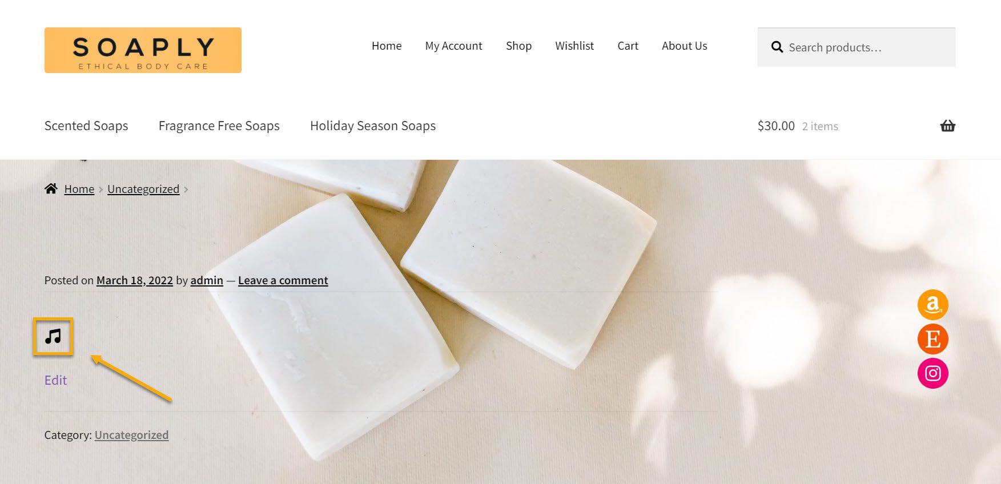The height and width of the screenshot is (484, 1001).
Task: Click the music note audio icon
Action: tap(53, 337)
